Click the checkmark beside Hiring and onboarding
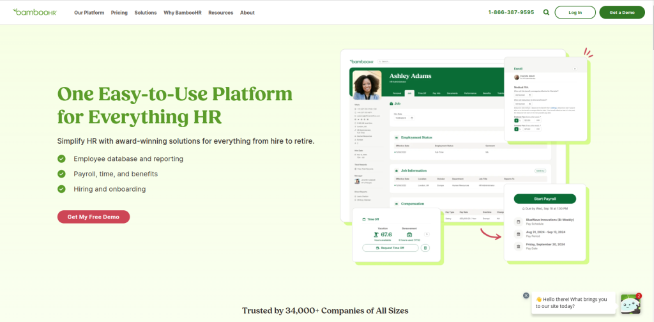 tap(61, 189)
